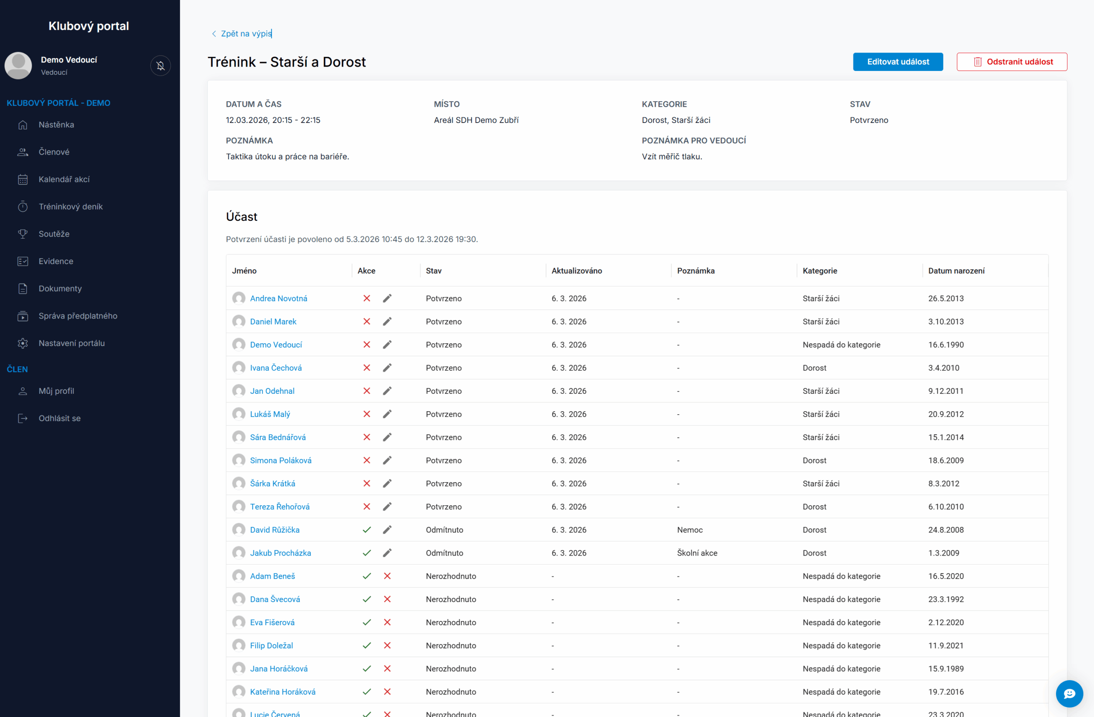Screen dimensions: 1094x717
Task: Click Editovat událost button
Action: pyautogui.click(x=898, y=61)
